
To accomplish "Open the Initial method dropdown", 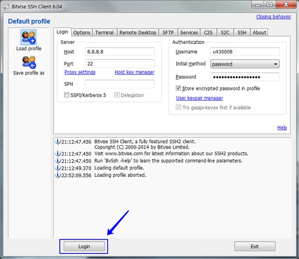I will point(245,64).
